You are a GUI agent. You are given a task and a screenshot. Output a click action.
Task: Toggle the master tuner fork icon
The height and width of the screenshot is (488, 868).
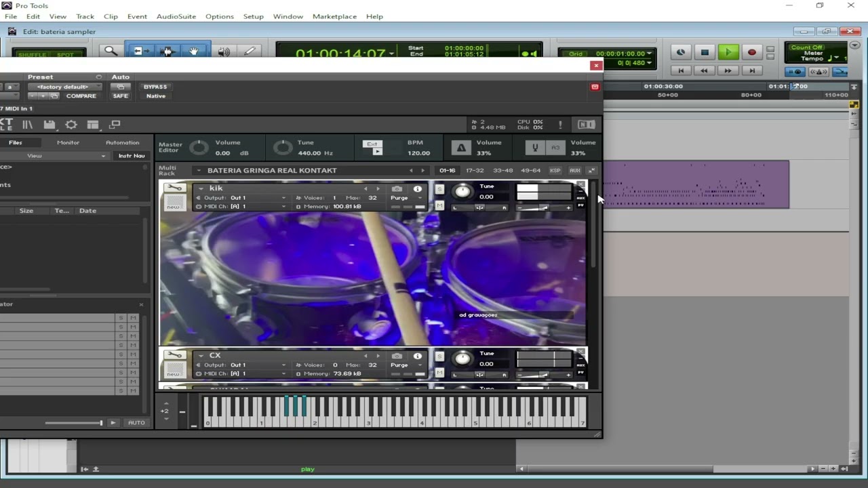click(x=535, y=148)
